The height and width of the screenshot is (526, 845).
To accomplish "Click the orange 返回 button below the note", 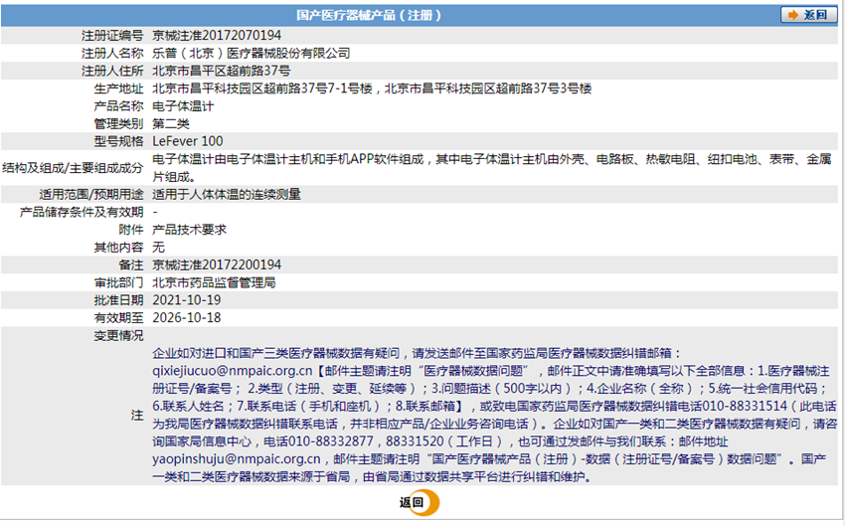I will (420, 502).
